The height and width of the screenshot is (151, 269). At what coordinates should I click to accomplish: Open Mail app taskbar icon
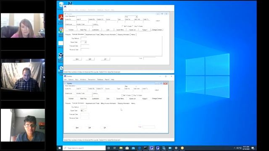click(x=133, y=148)
